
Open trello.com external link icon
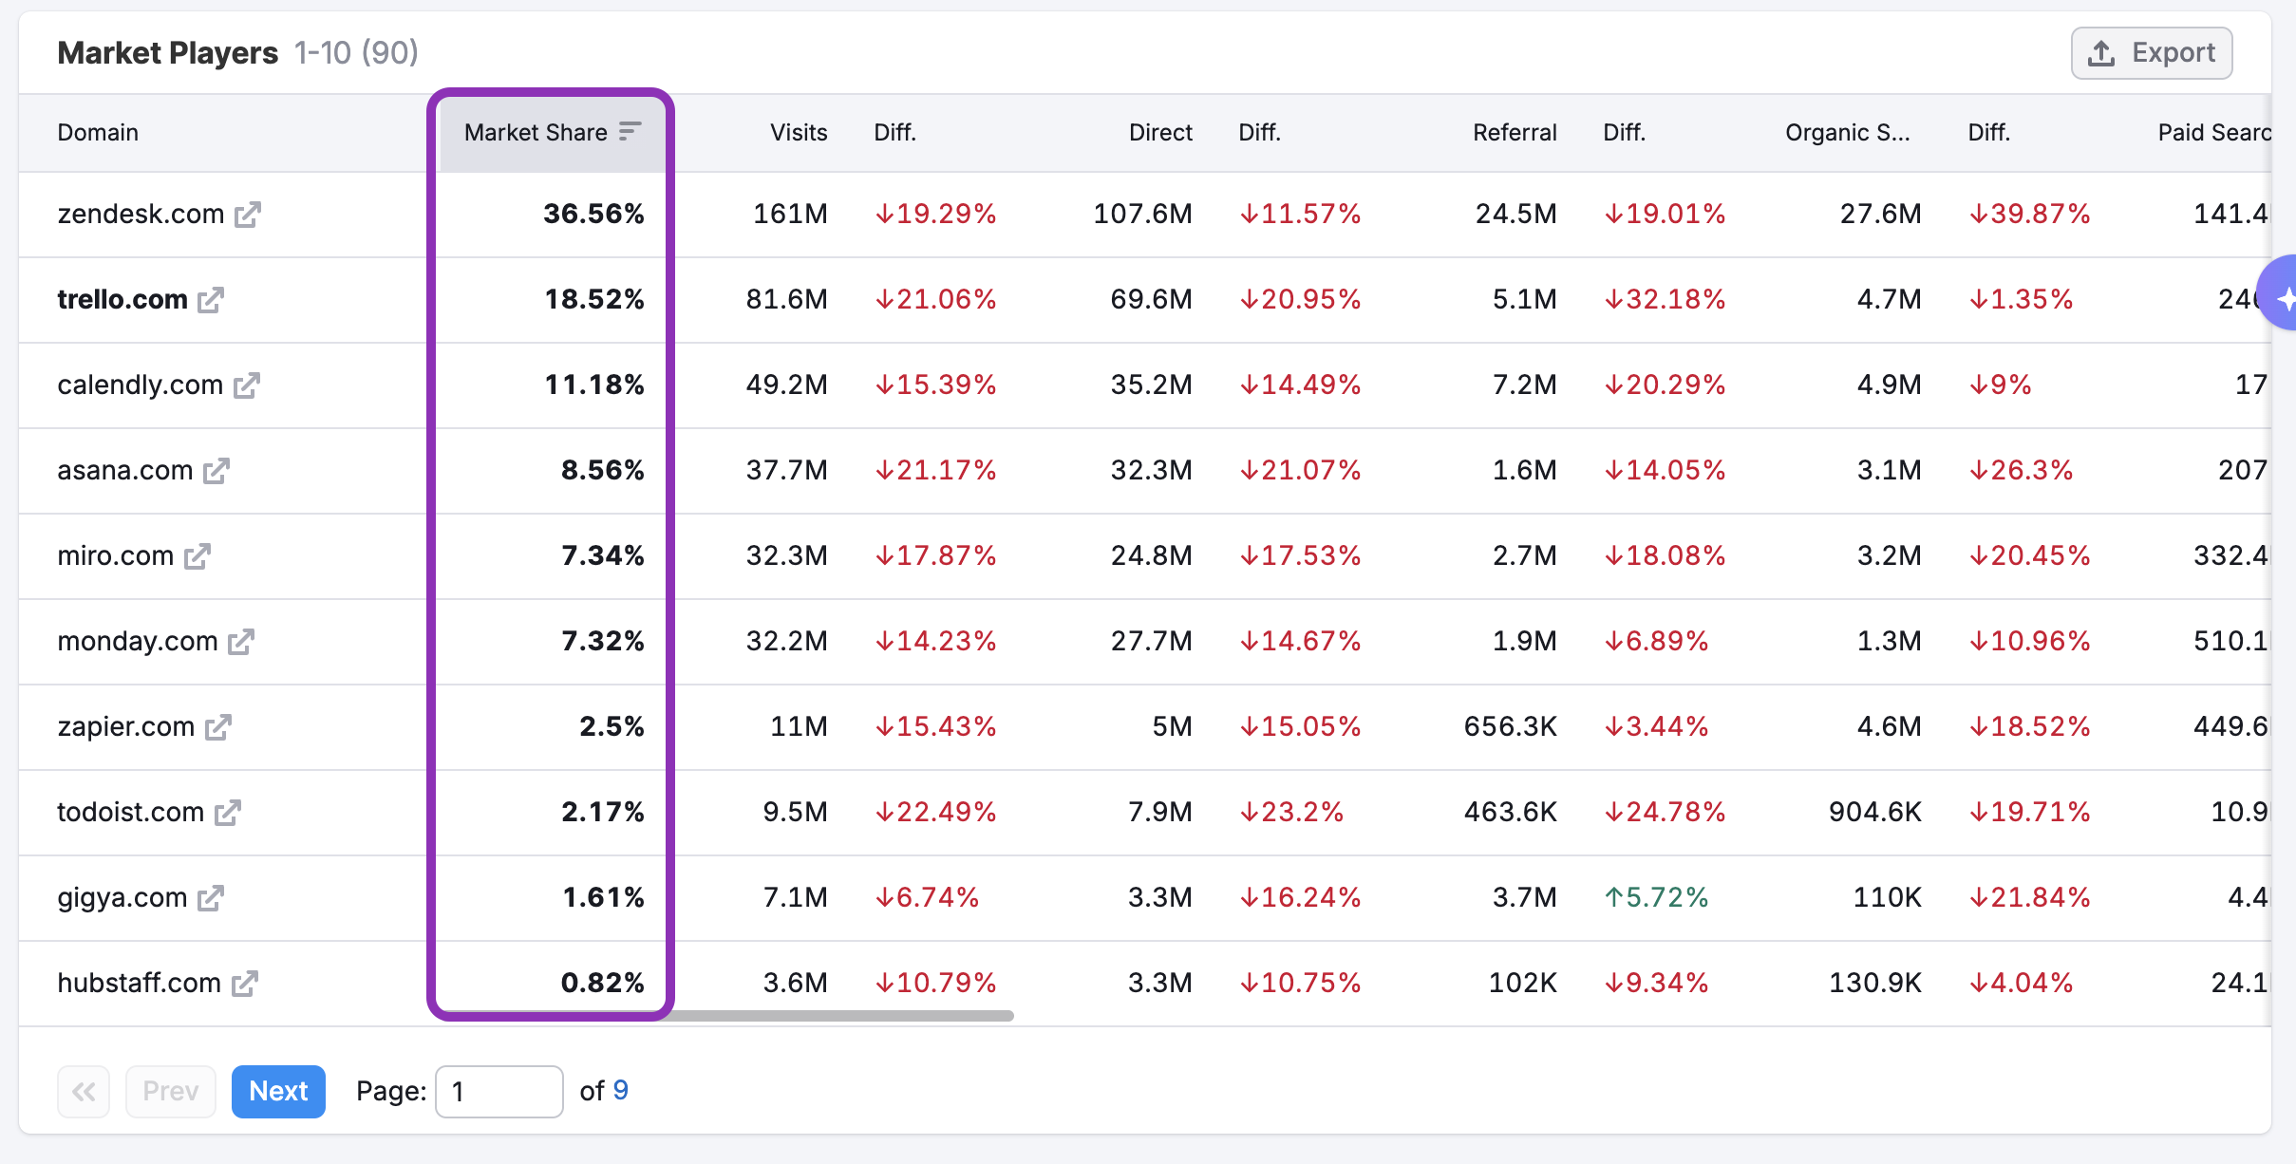(x=211, y=300)
